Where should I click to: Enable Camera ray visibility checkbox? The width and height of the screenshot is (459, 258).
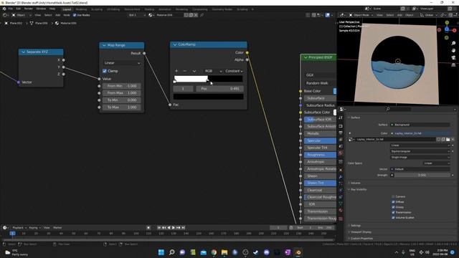point(393,196)
